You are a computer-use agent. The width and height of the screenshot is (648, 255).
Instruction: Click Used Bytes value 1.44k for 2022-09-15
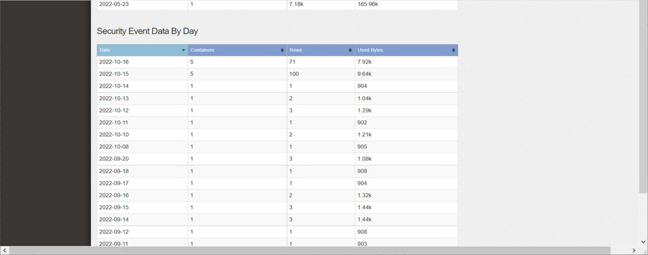(365, 207)
